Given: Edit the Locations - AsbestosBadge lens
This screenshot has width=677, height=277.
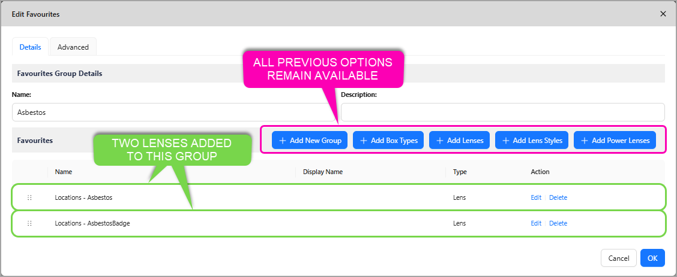Looking at the screenshot, I should tap(535, 223).
